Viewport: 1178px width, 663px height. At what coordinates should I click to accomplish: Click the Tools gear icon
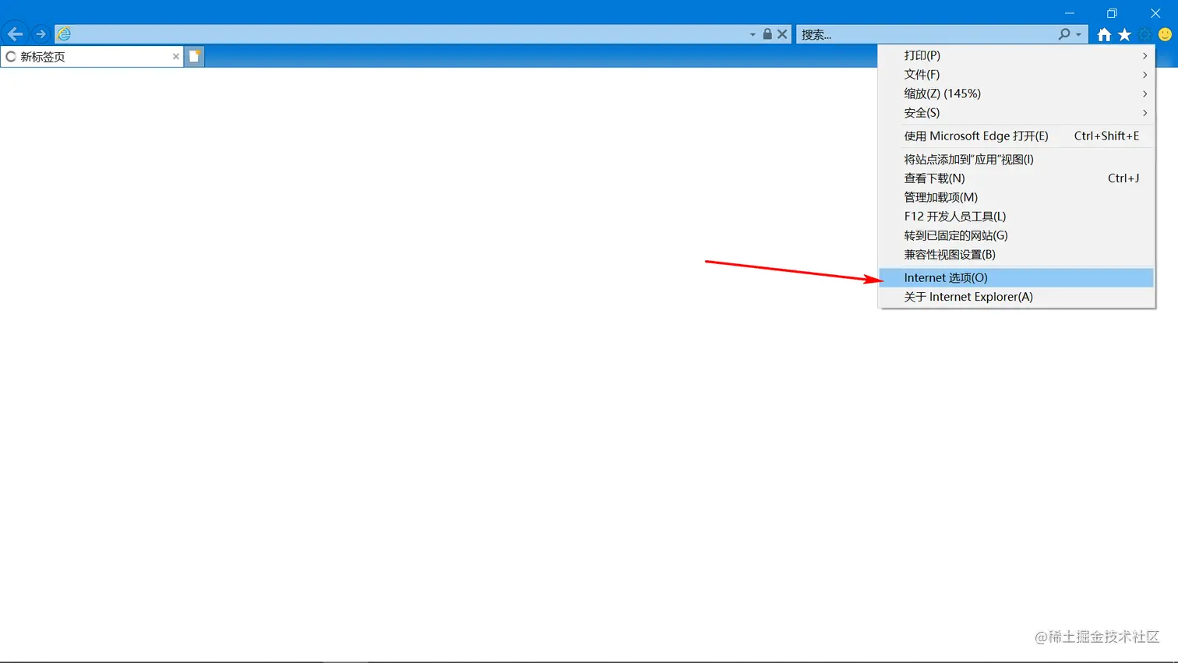point(1144,34)
